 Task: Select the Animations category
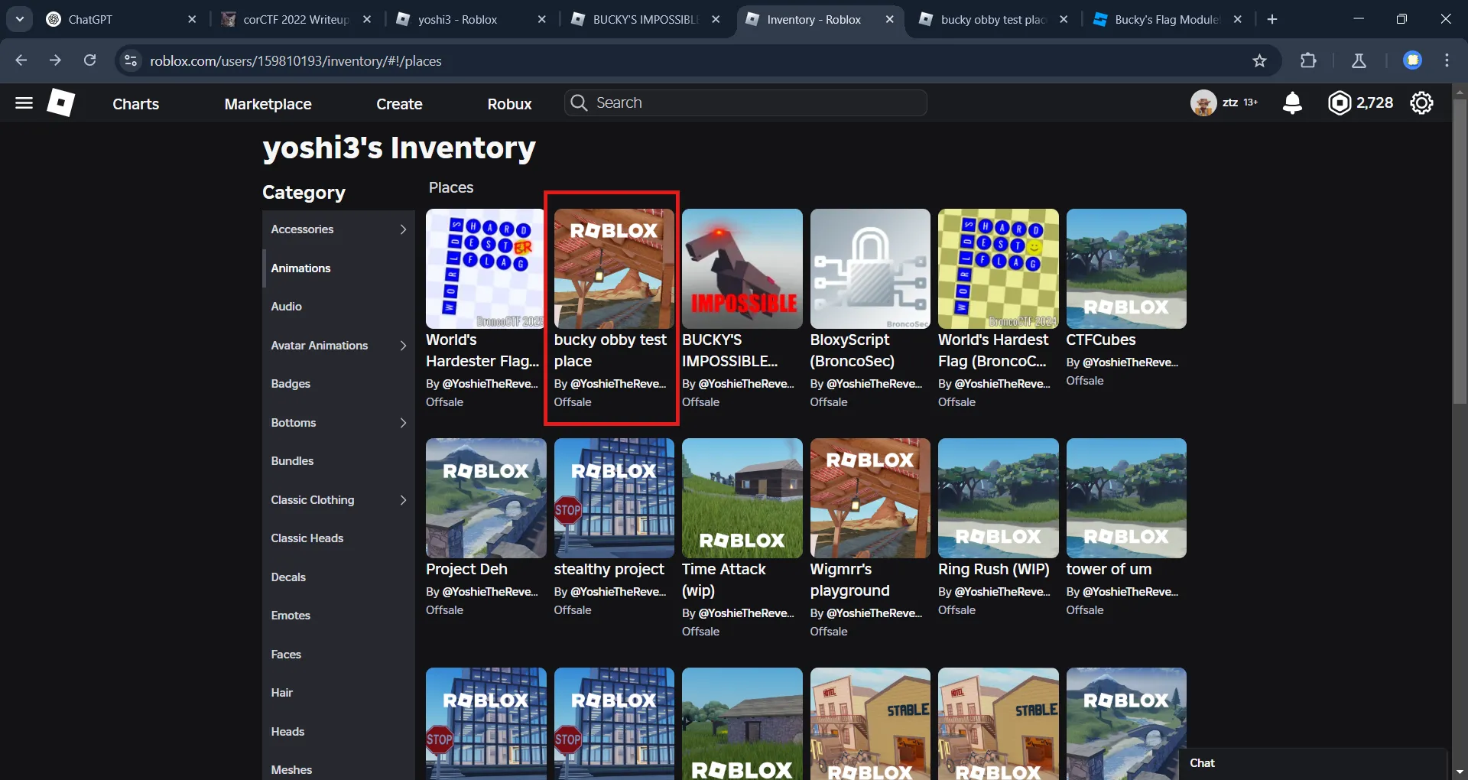(x=338, y=268)
